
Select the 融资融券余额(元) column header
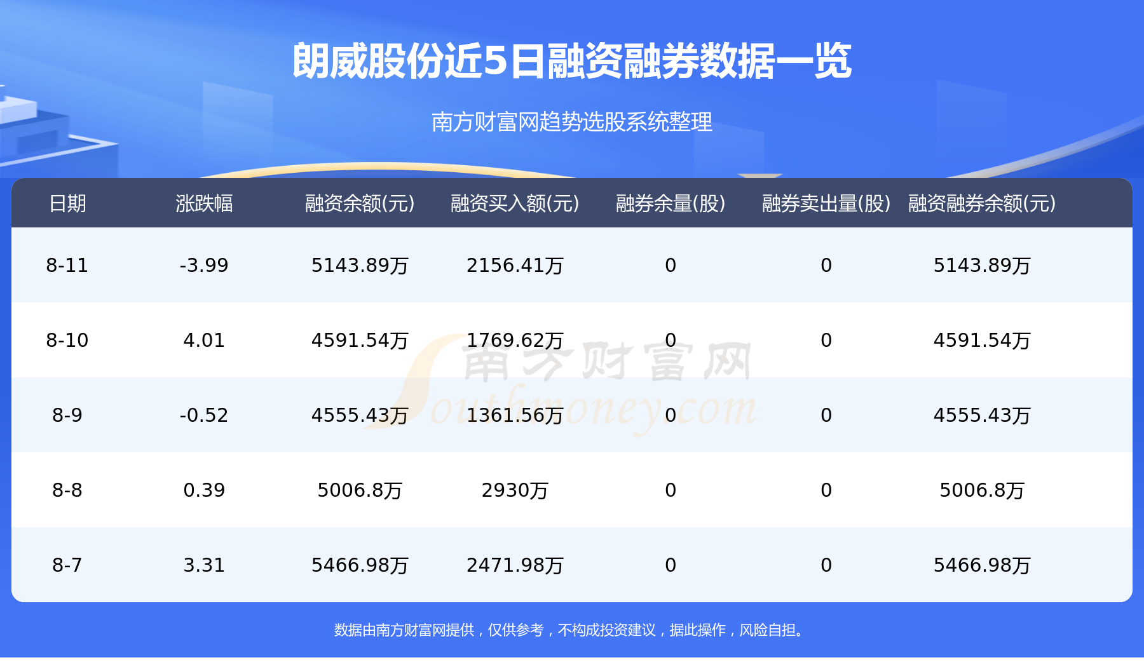982,203
